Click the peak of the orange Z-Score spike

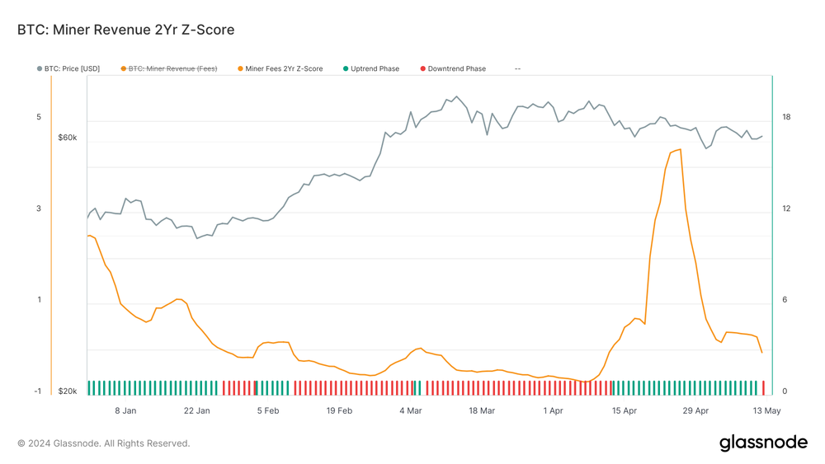(x=681, y=150)
